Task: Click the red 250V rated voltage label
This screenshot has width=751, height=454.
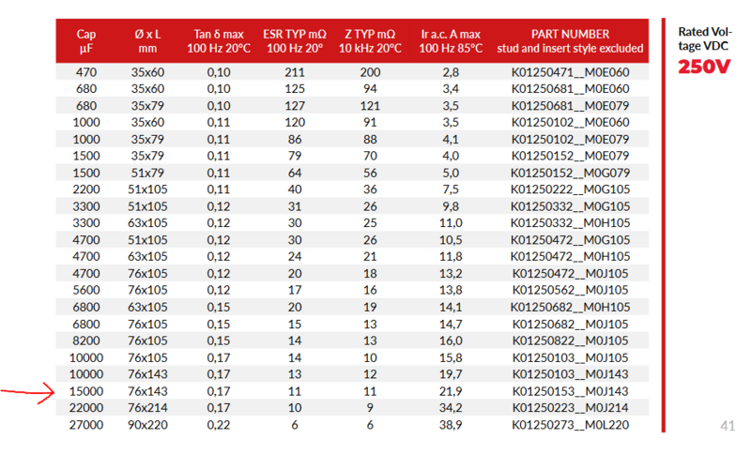Action: (x=704, y=67)
